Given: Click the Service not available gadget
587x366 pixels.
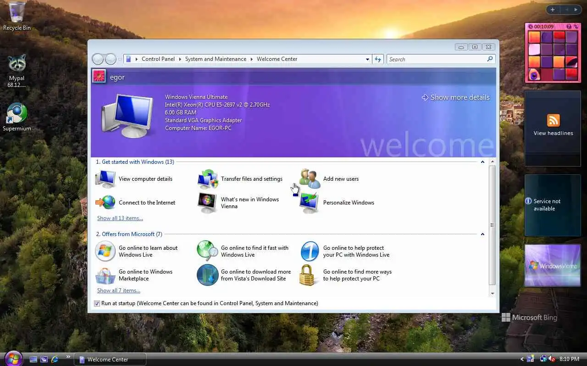Looking at the screenshot, I should (553, 205).
